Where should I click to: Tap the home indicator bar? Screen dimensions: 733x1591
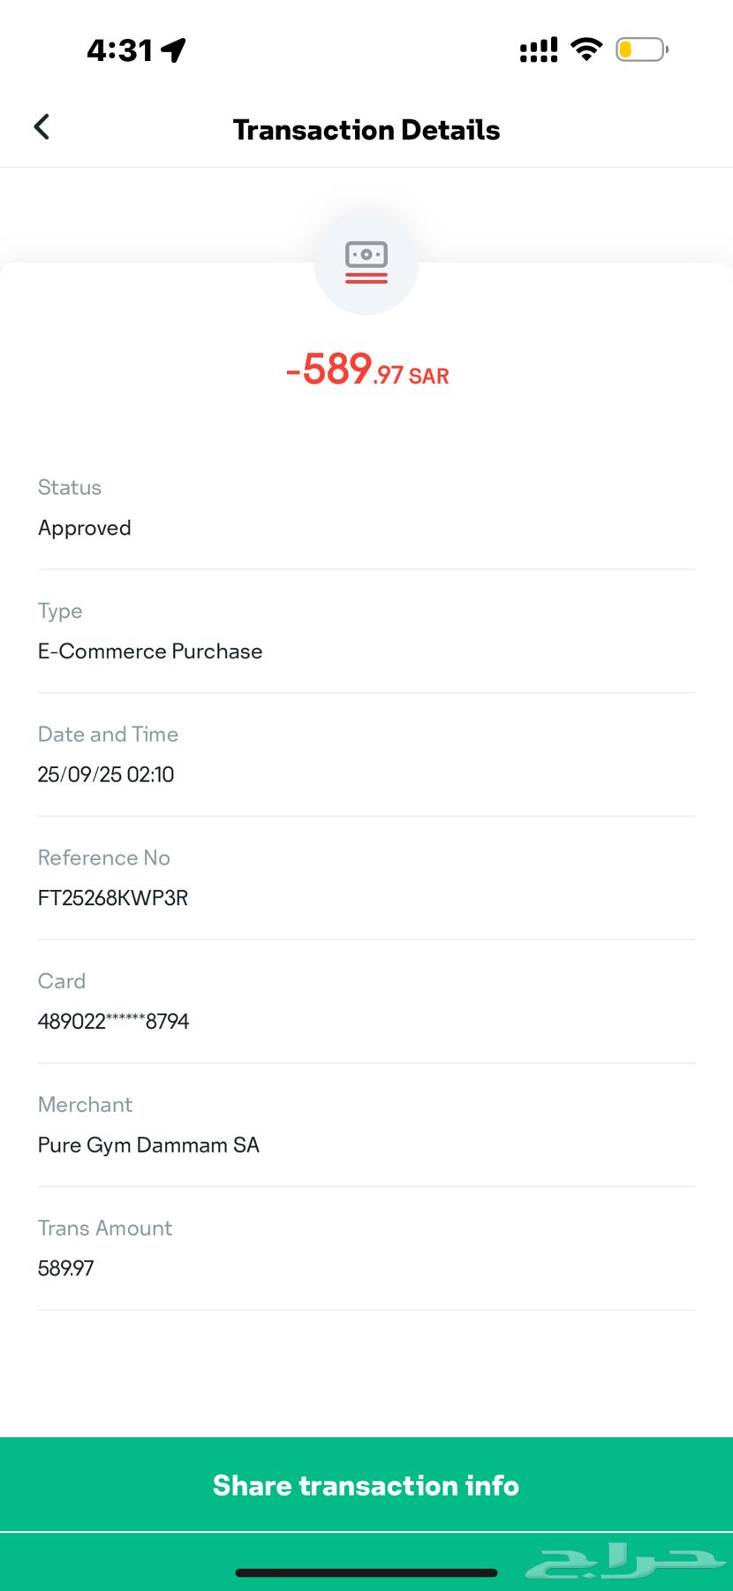[x=366, y=1572]
